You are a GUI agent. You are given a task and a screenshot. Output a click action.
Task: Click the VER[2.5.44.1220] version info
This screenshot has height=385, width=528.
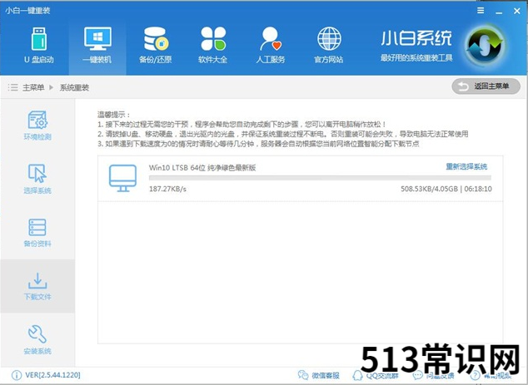(52, 375)
